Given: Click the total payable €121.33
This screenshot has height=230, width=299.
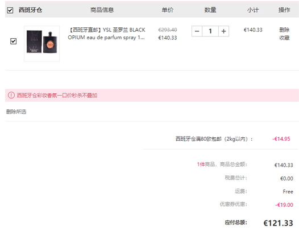Looking at the screenshot, I should pos(278,223).
